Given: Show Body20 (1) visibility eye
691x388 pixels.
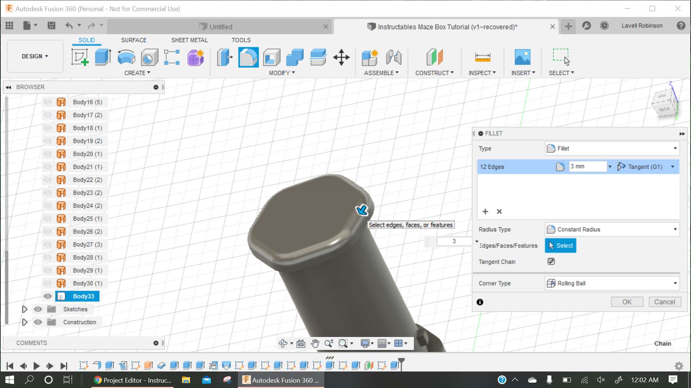Looking at the screenshot, I should point(48,154).
